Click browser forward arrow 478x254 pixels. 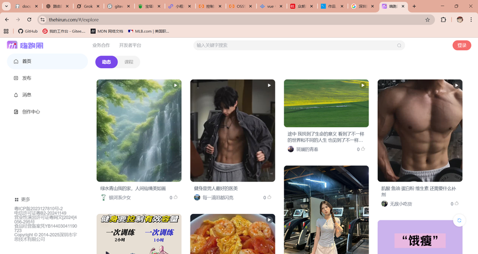click(18, 20)
